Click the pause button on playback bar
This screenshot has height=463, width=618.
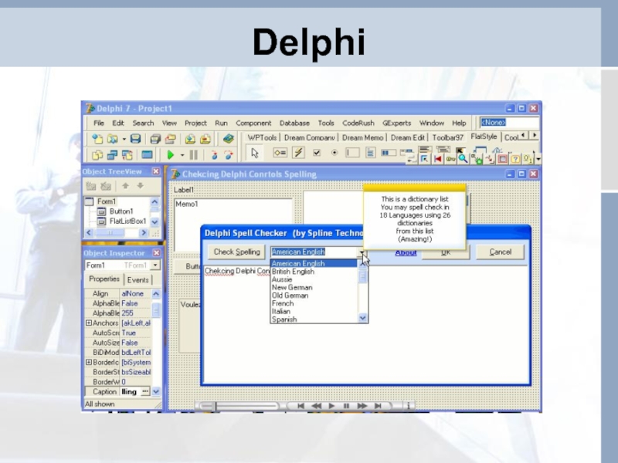346,406
